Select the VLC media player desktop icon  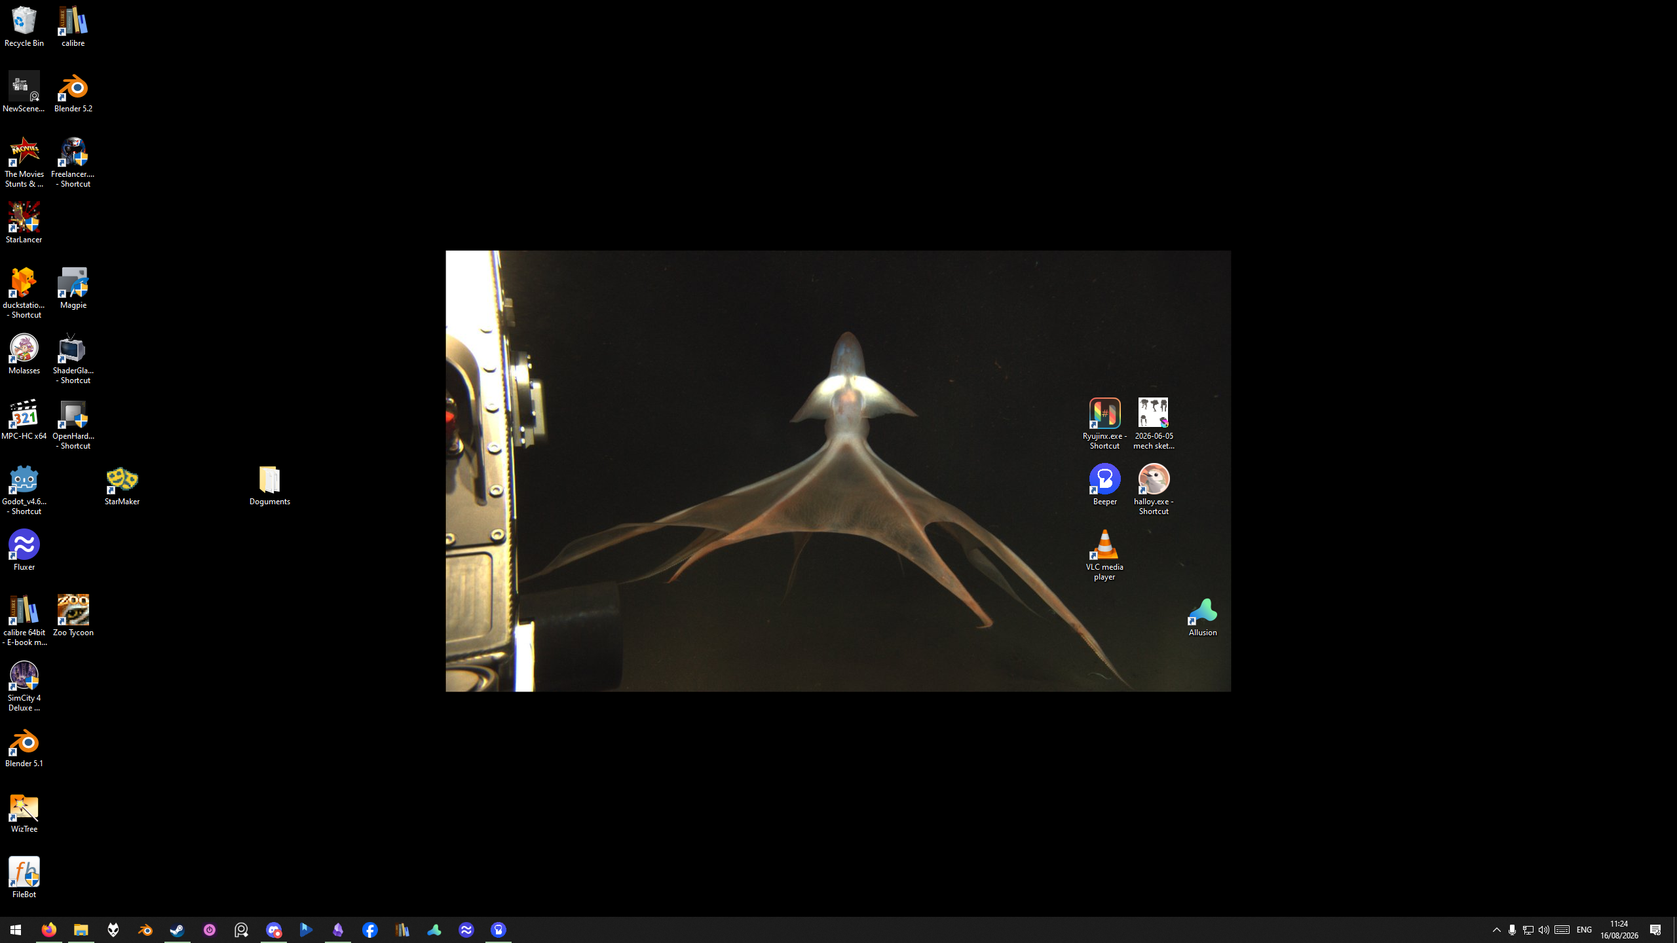(1104, 555)
